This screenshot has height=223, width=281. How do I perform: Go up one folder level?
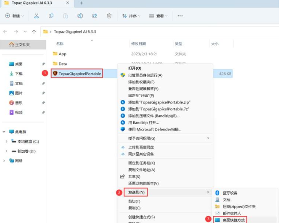(x=34, y=32)
